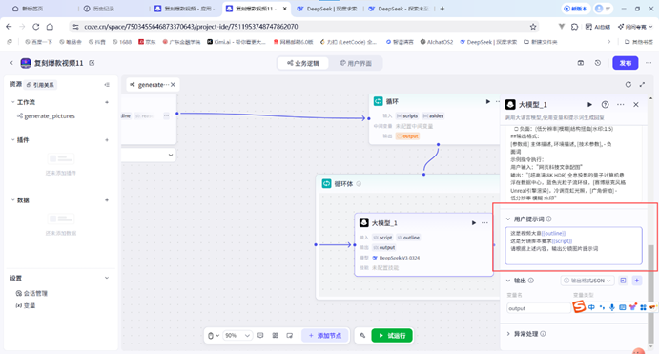This screenshot has width=659, height=354.
Task: Open the 大模型_1 panel's more options menu
Action: tap(620, 105)
